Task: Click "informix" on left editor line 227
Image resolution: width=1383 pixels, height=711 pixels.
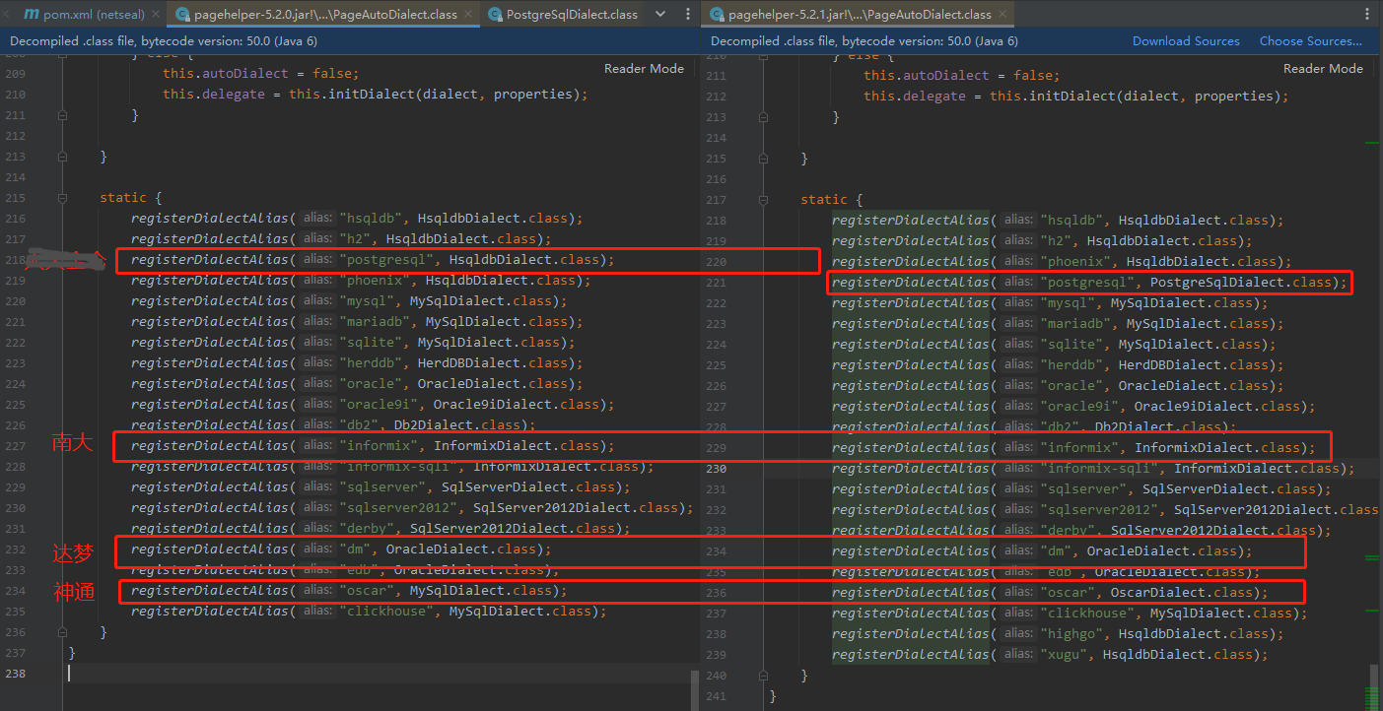Action: point(379,446)
